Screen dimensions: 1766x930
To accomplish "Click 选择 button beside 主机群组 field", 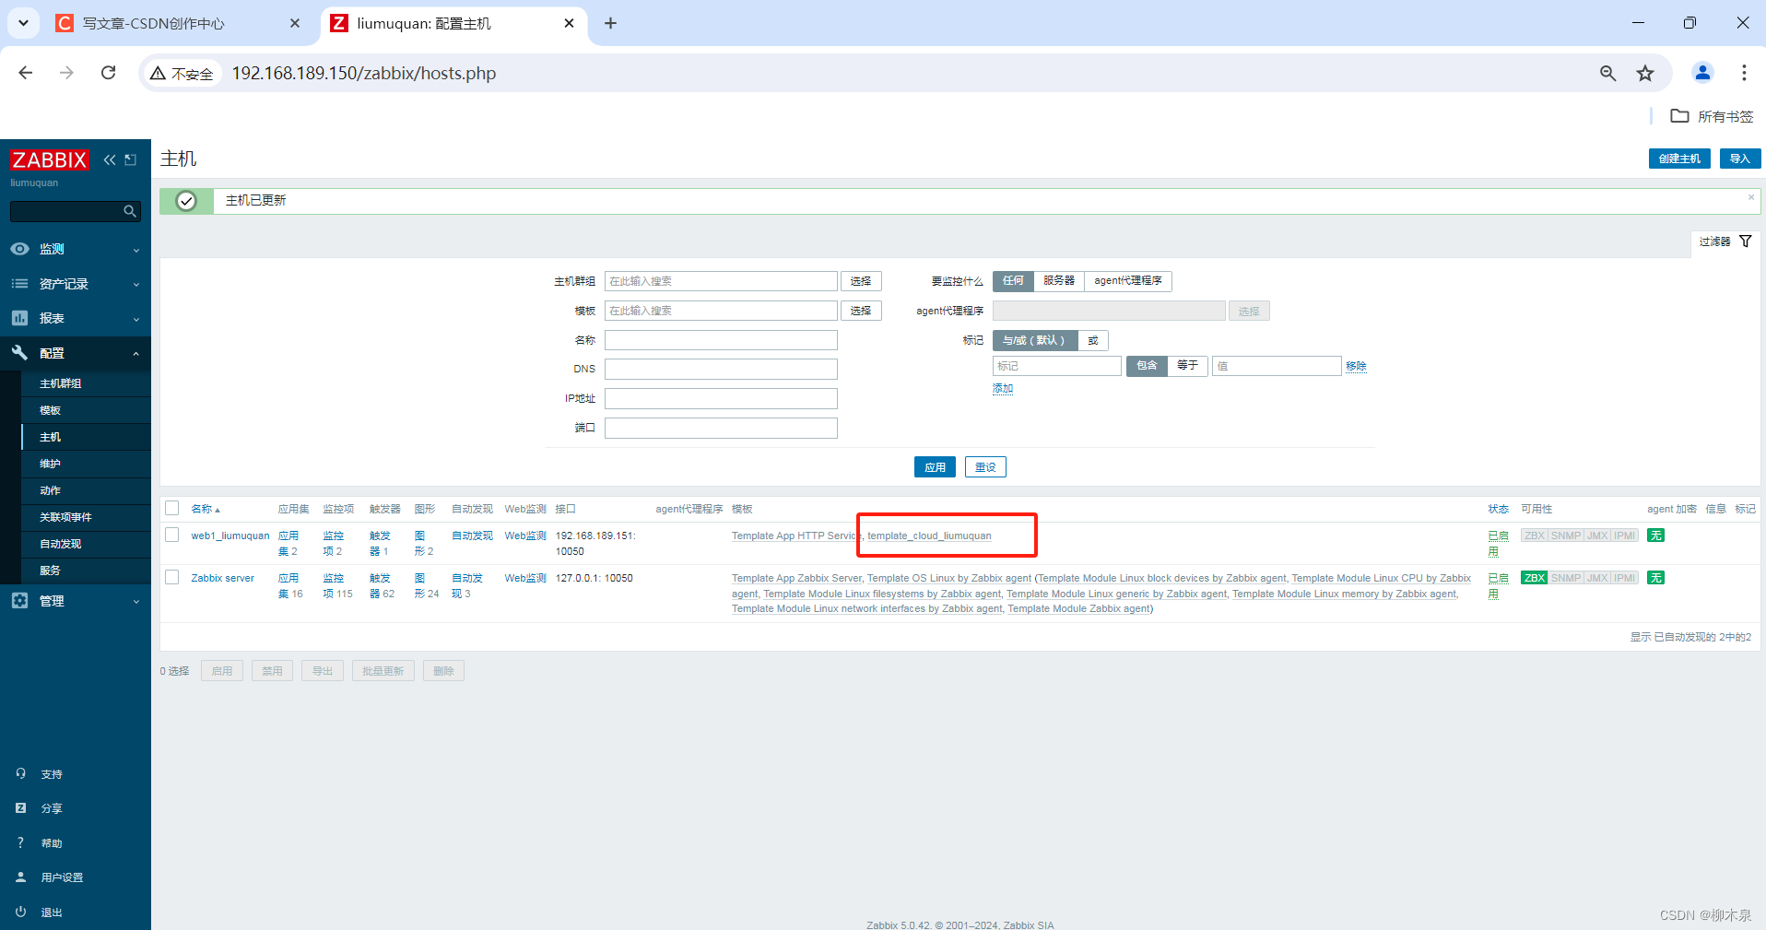I will coord(861,281).
